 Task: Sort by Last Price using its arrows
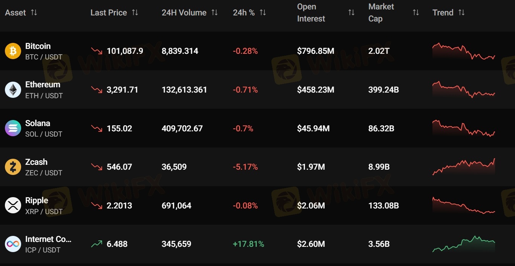pyautogui.click(x=135, y=12)
